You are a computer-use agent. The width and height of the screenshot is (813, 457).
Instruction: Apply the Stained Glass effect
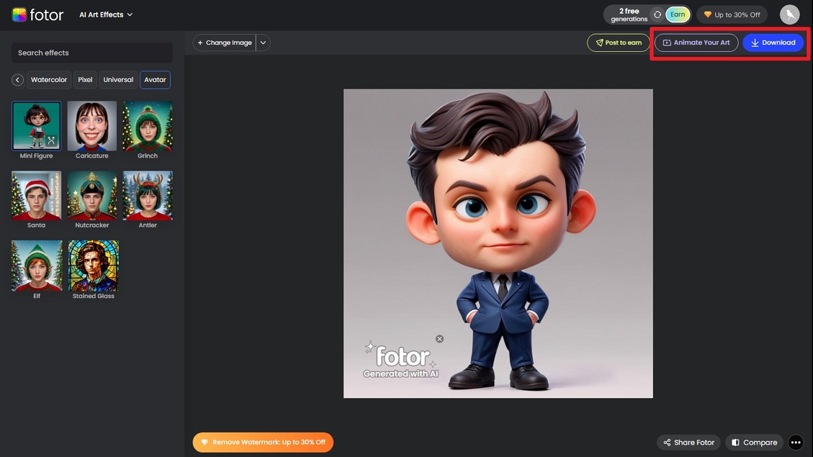click(x=93, y=266)
